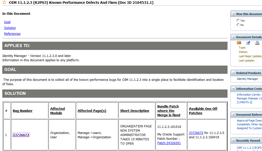The width and height of the screenshot is (262, 151).
Task: Collapse the Recently Viewed panel
Action: coord(233,141)
